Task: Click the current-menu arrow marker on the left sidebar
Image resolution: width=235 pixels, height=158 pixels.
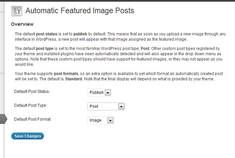Action: (3, 119)
